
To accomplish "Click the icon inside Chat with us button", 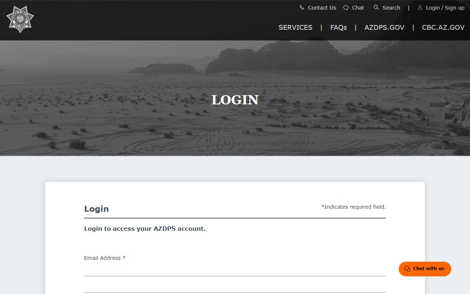I will pos(407,269).
